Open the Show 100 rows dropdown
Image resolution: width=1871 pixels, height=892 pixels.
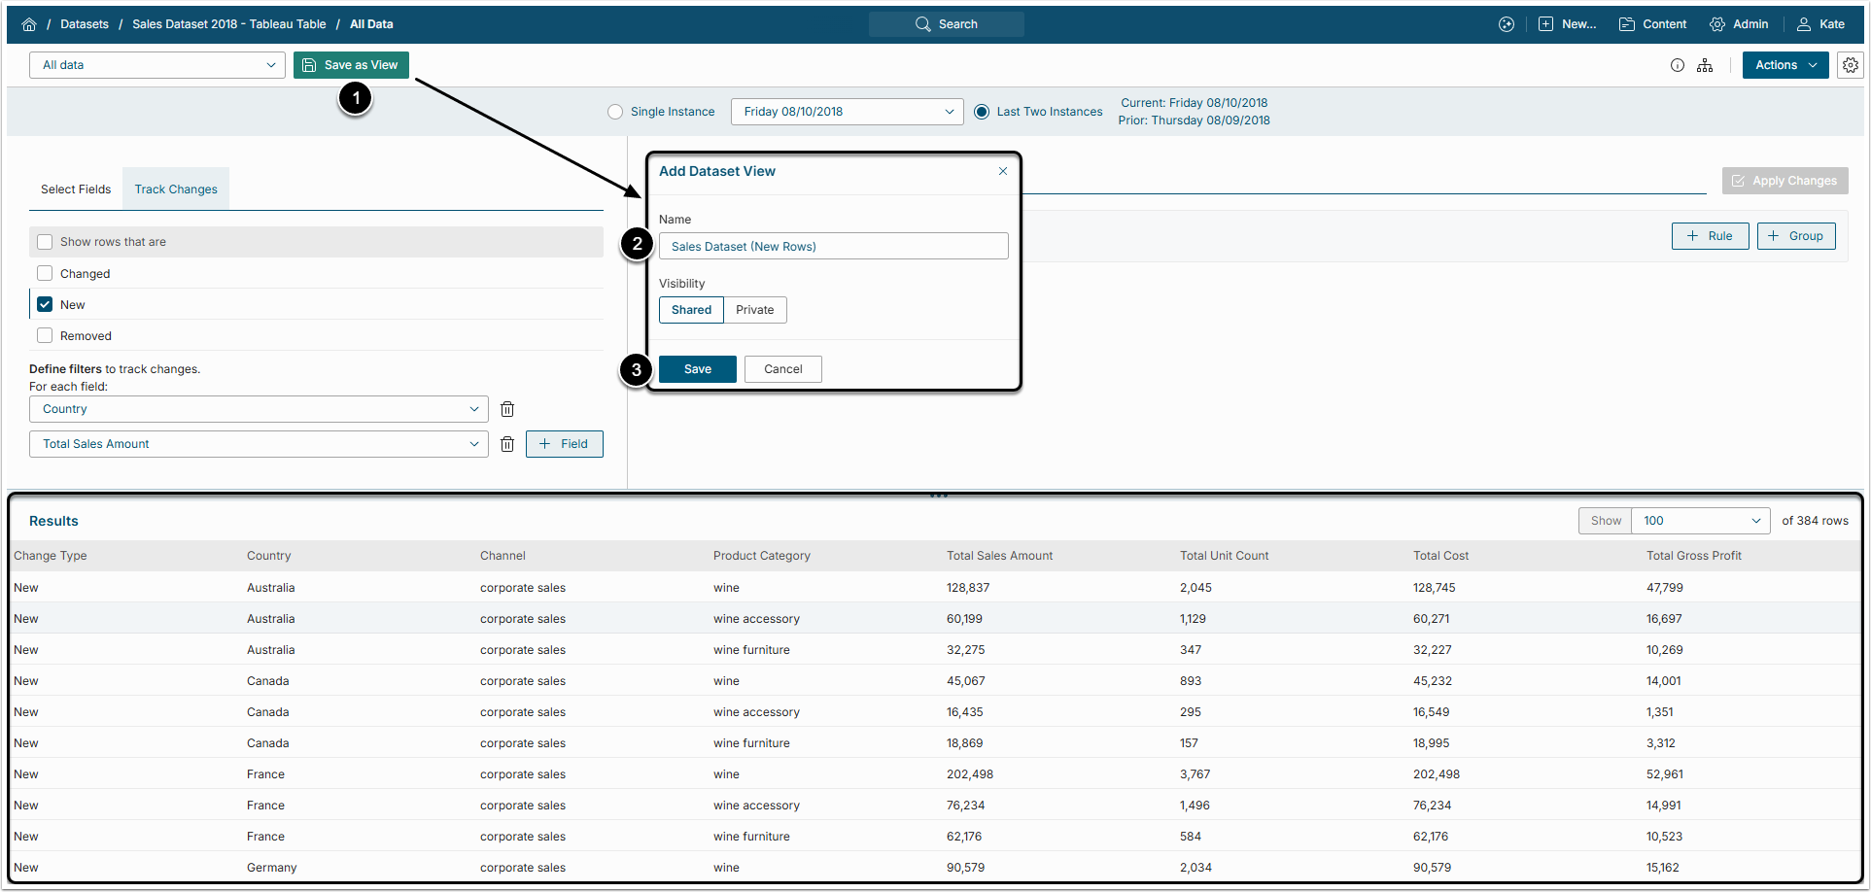coord(1700,521)
